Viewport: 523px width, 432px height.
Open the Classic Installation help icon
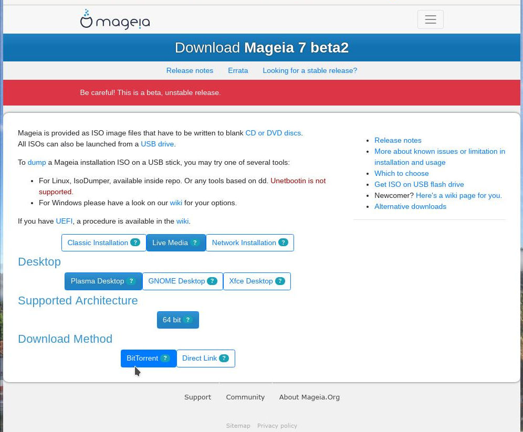click(135, 243)
